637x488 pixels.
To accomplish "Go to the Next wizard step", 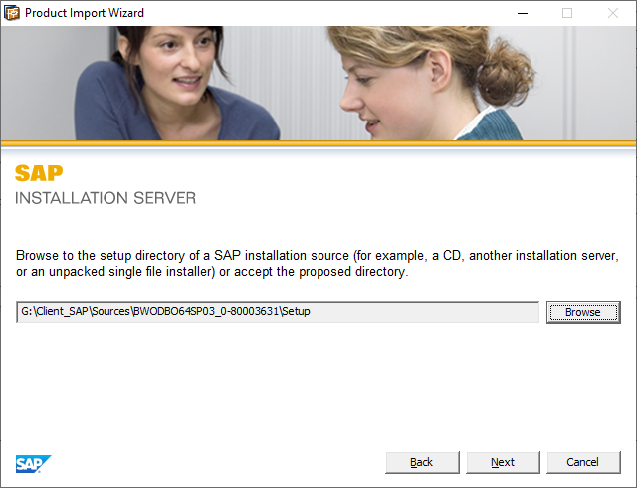I will 503,462.
